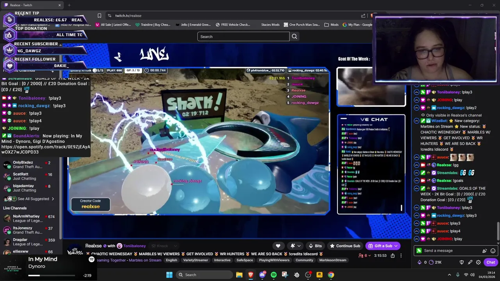Image resolution: width=500 pixels, height=281 pixels.
Task: Open Dragdar live channel
Action: click(29, 242)
